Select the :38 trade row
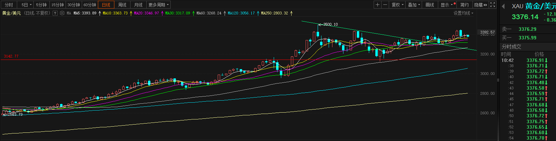 528,66
